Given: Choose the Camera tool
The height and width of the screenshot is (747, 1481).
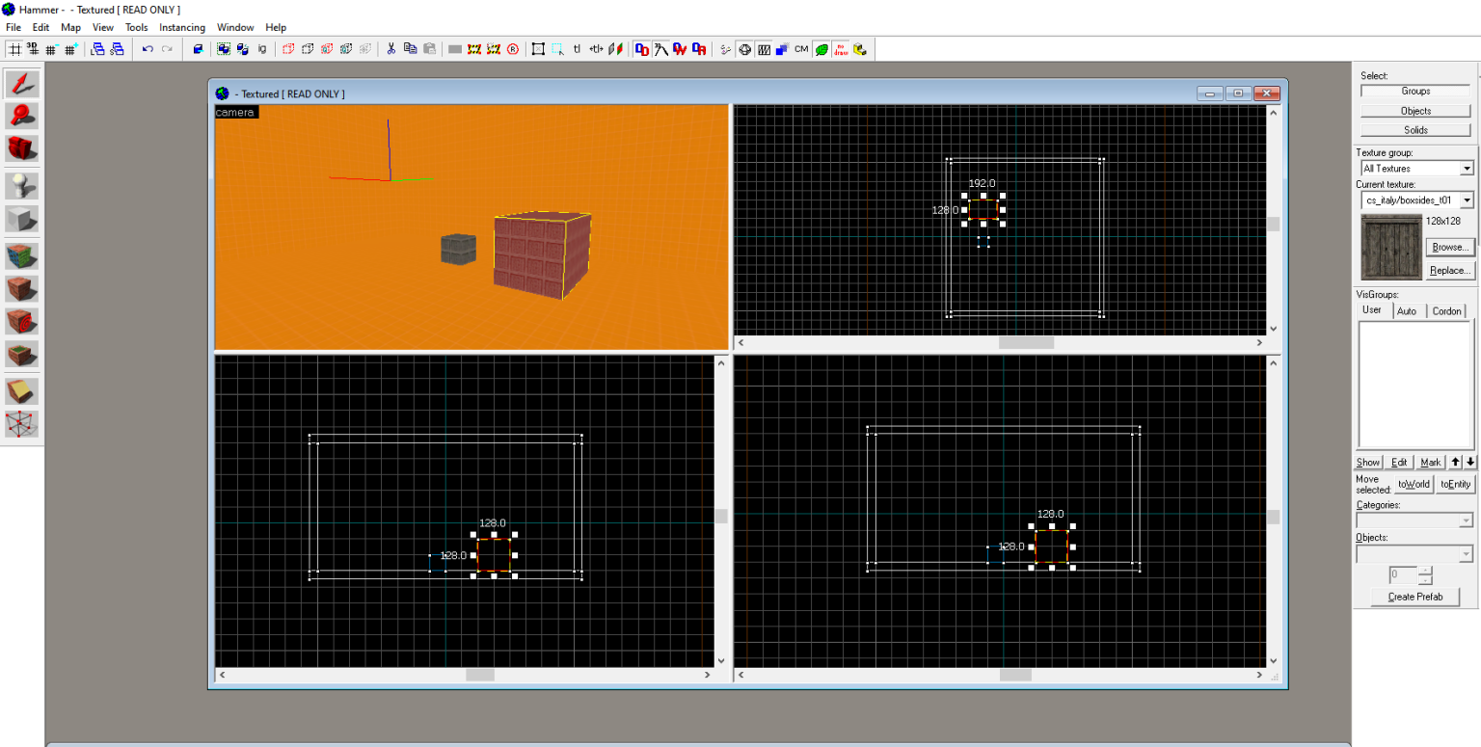Looking at the screenshot, I should pyautogui.click(x=22, y=147).
